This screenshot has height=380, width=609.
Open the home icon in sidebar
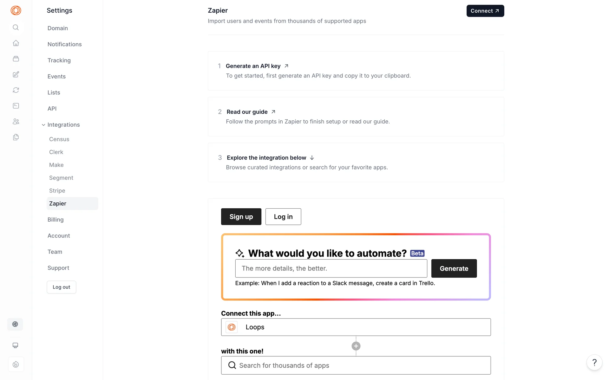coord(16,43)
